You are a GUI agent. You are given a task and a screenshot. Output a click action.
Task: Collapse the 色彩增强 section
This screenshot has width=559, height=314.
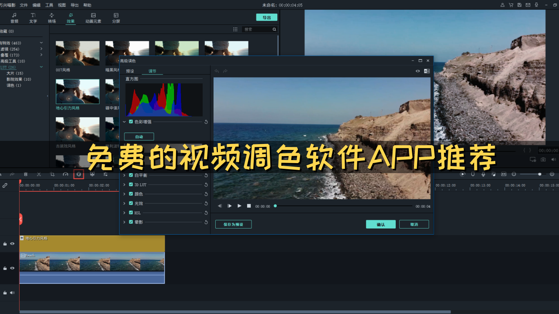(124, 122)
